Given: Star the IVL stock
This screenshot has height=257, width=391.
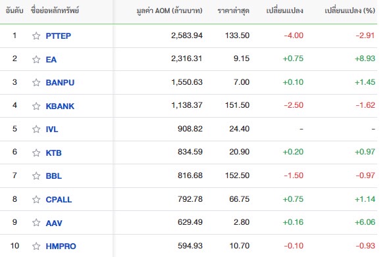Looking at the screenshot, I should tap(36, 129).
